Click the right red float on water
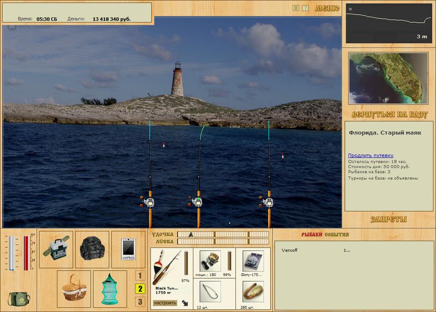The image size is (436, 312). coord(283,156)
